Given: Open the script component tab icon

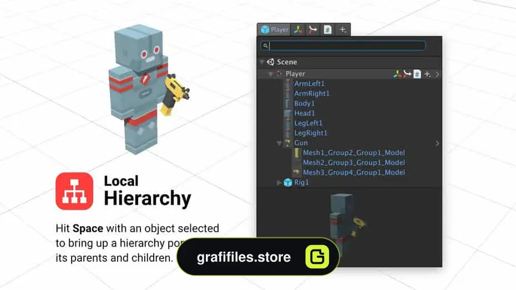Looking at the screenshot, I should tap(327, 29).
